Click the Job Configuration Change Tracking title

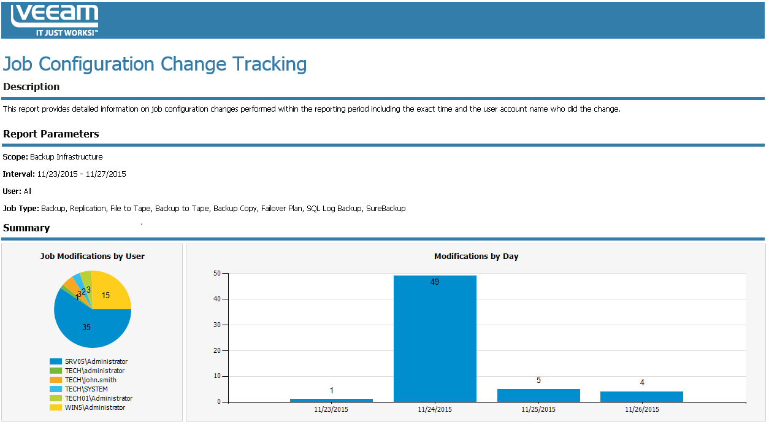(x=155, y=64)
